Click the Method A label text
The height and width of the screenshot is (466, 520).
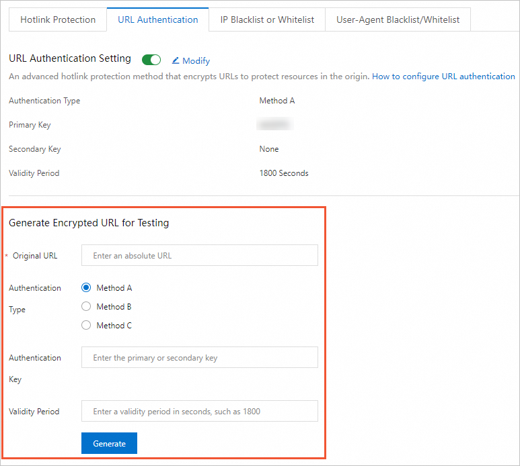pos(114,288)
